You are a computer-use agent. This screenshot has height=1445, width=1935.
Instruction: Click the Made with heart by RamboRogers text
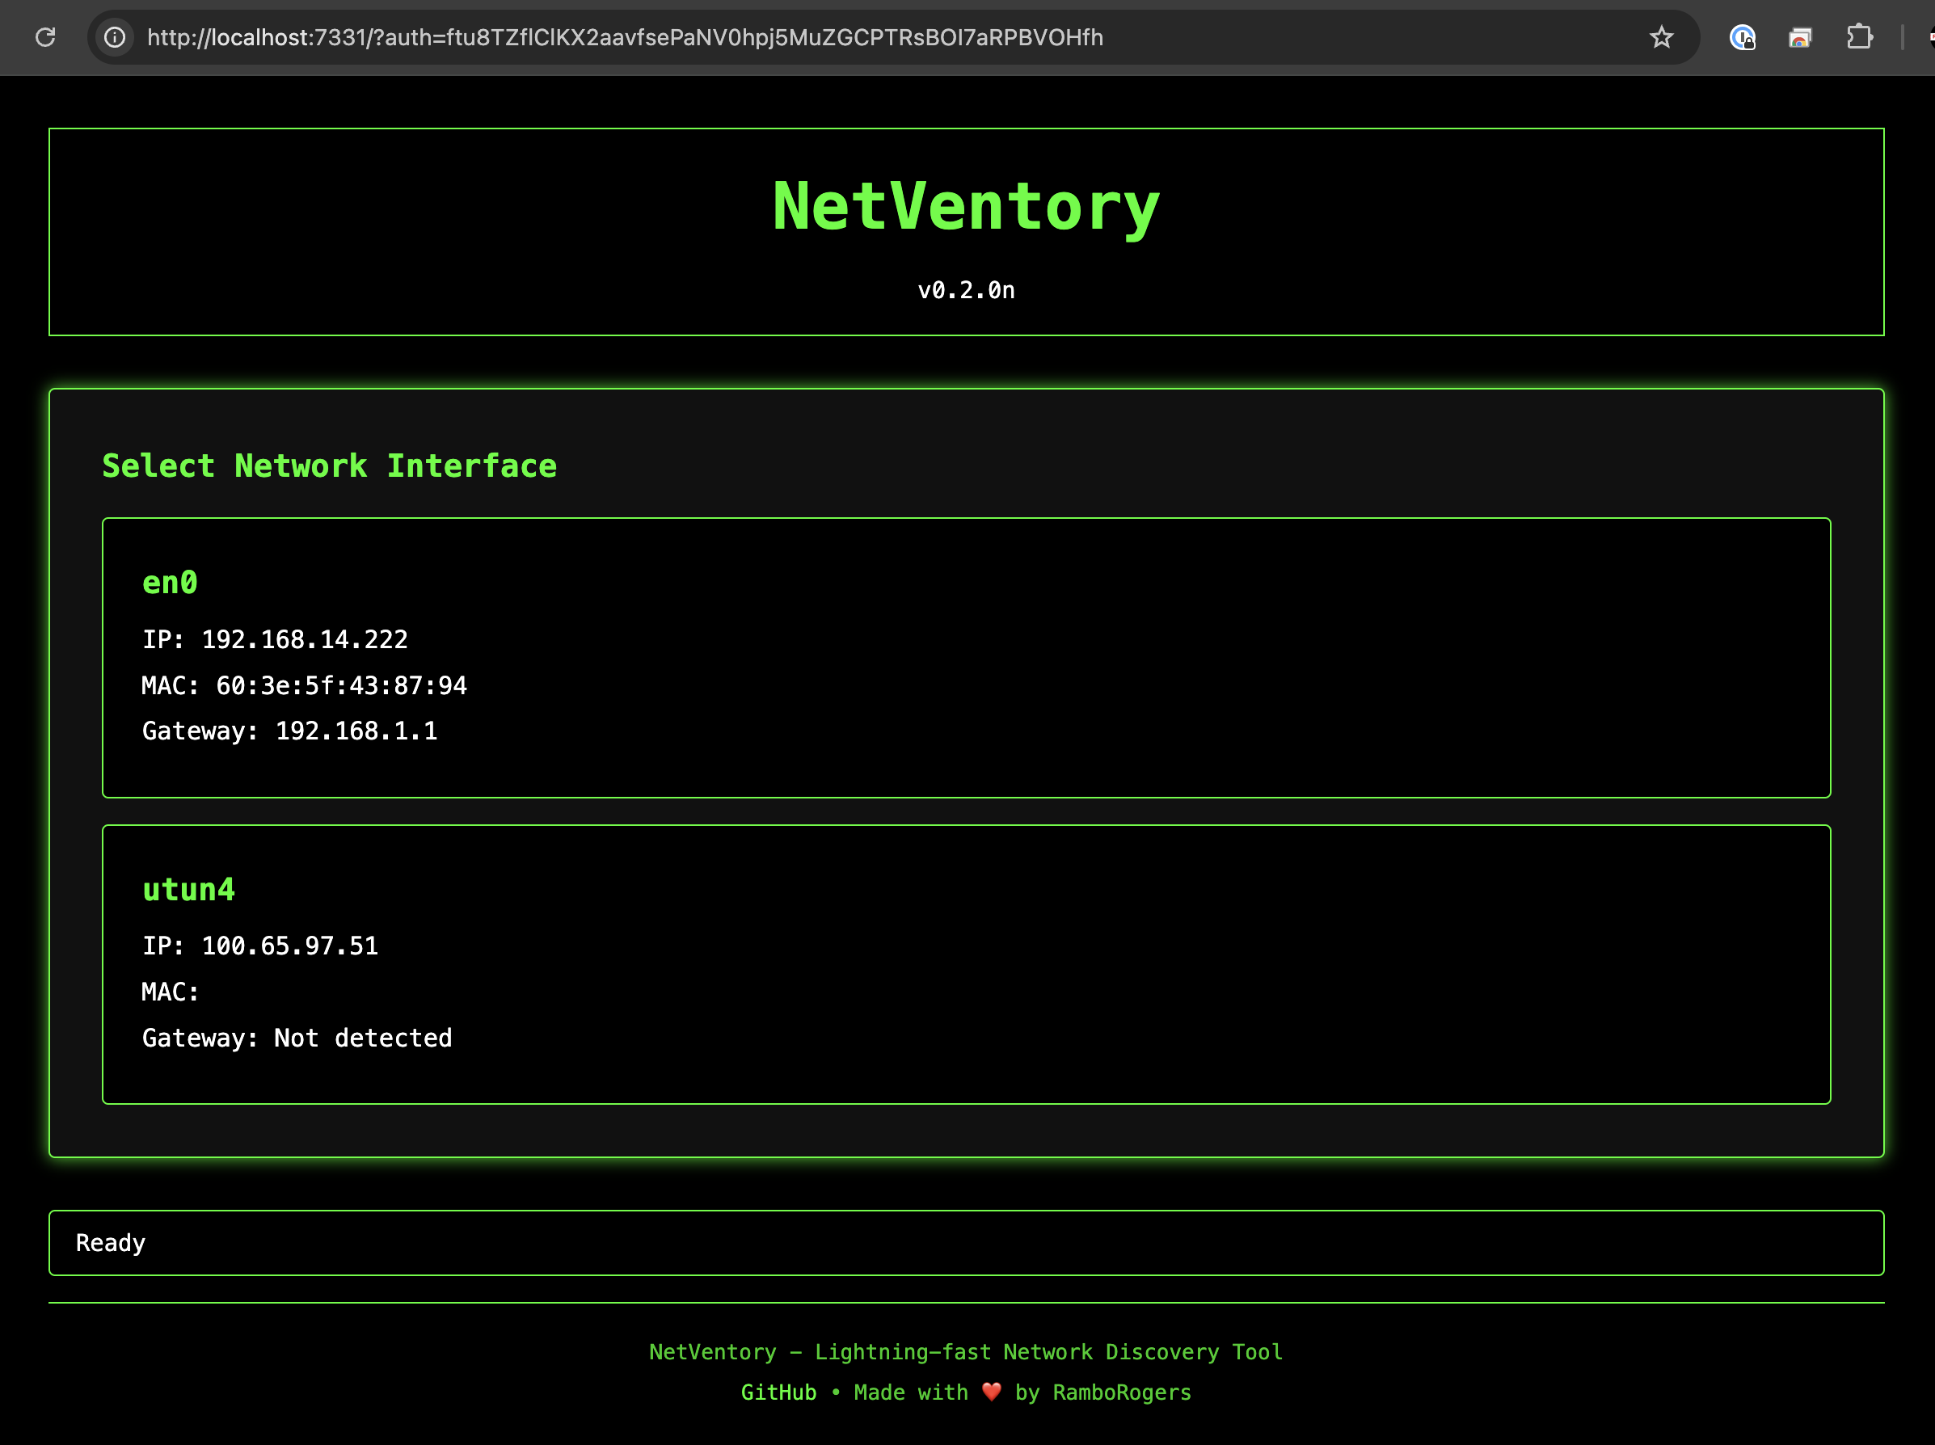point(1022,1392)
